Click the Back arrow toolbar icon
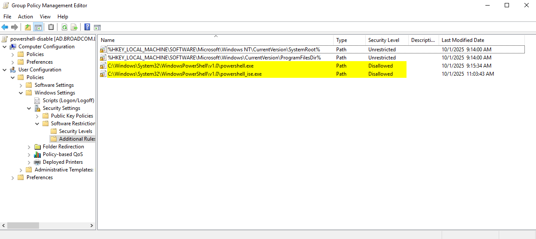 tap(5, 27)
